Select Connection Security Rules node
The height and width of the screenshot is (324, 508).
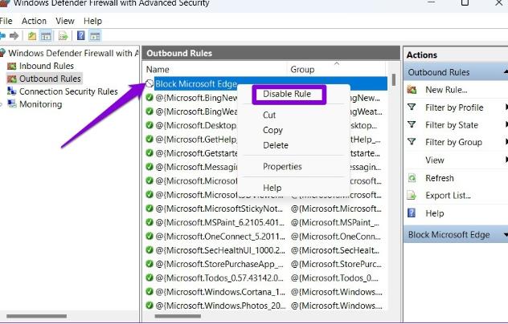[x=68, y=91]
